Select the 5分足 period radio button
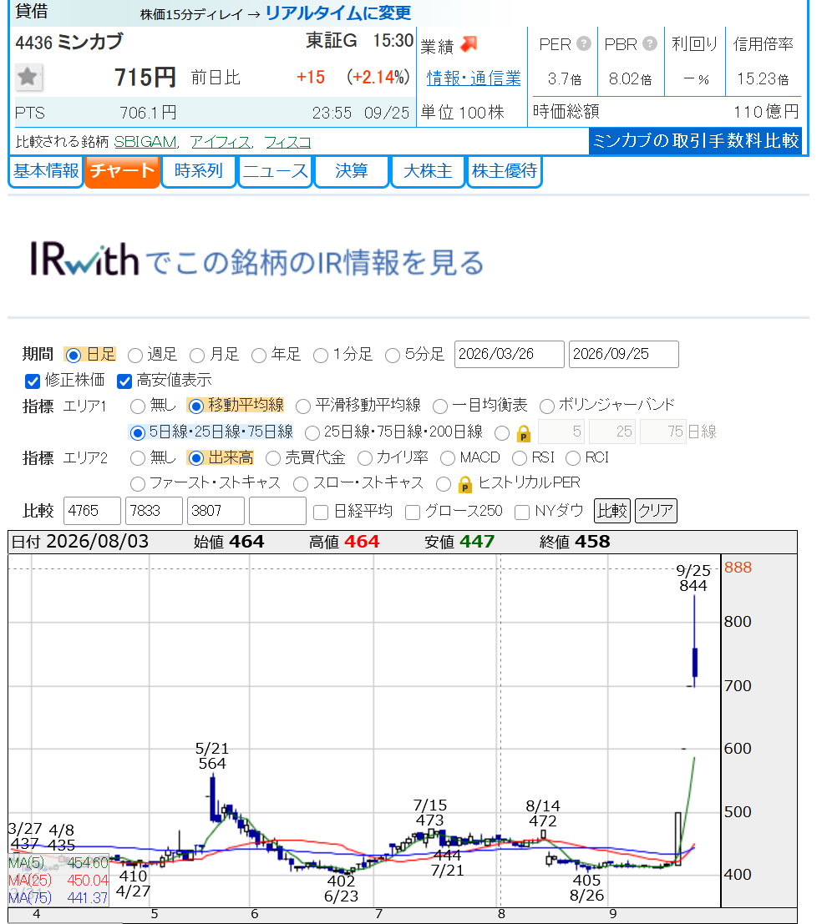 [x=392, y=356]
